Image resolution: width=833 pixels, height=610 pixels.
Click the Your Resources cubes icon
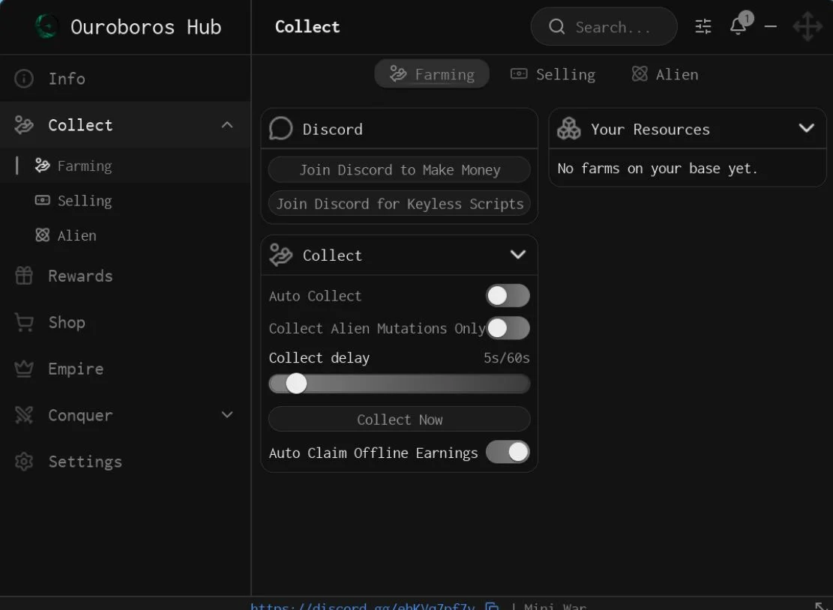(568, 128)
